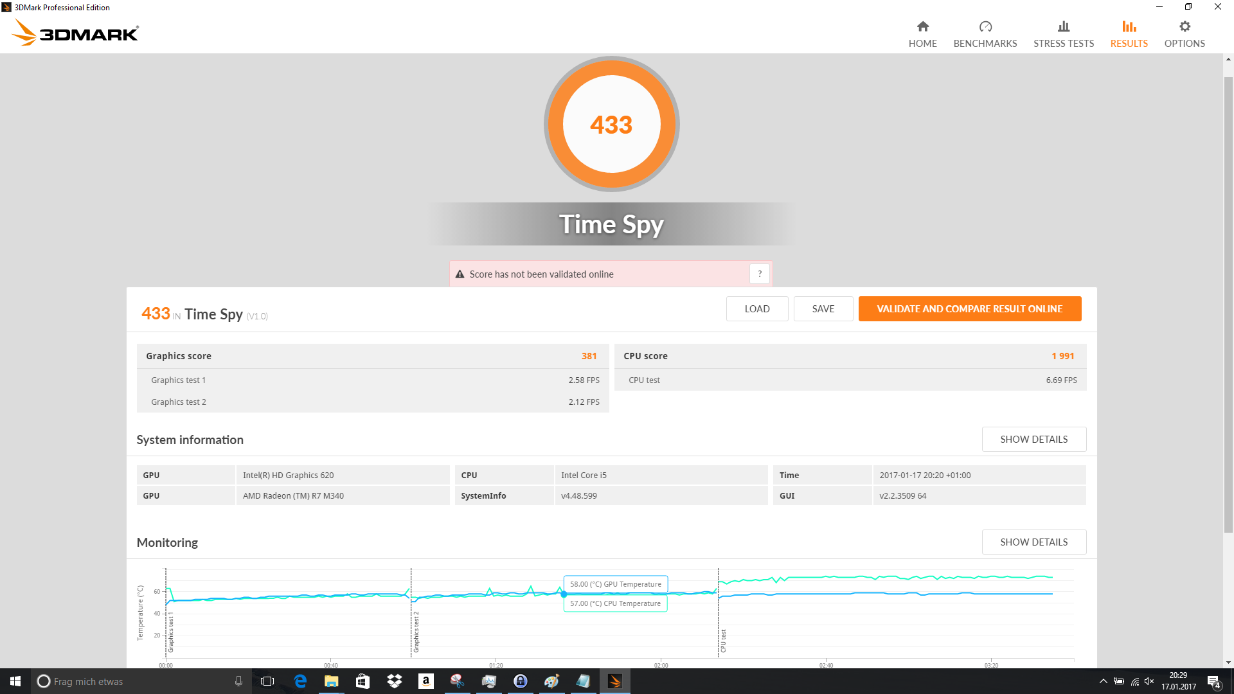Show details for Monitoring

pyautogui.click(x=1033, y=542)
